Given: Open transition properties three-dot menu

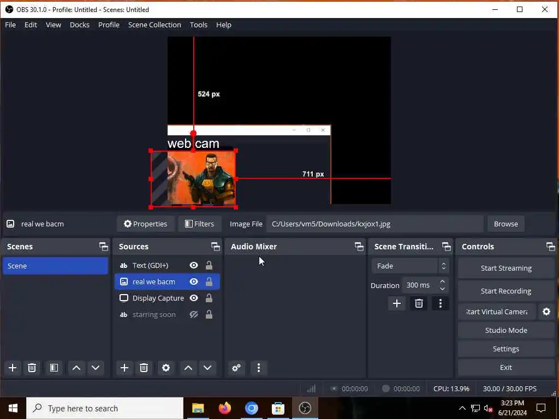Looking at the screenshot, I should click(441, 303).
